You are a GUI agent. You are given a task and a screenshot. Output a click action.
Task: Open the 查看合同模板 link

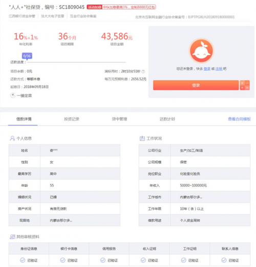239,119
